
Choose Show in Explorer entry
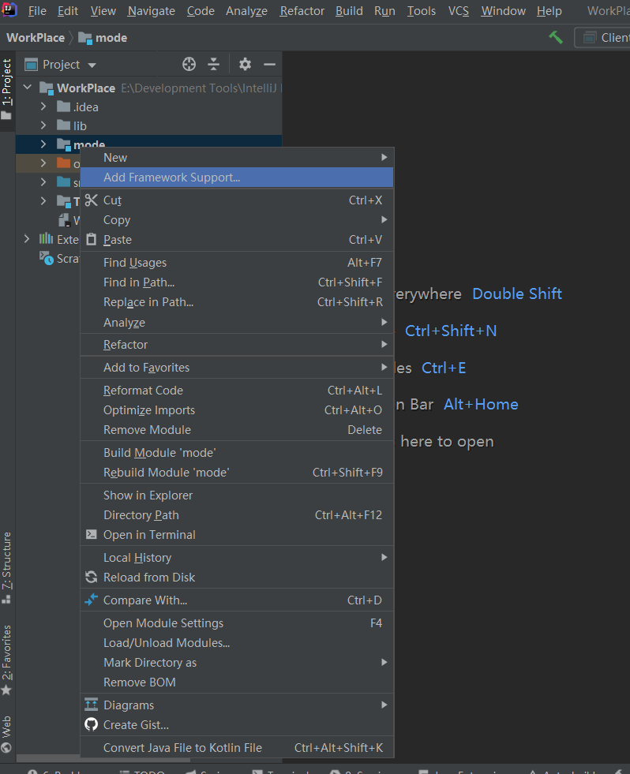237,495
